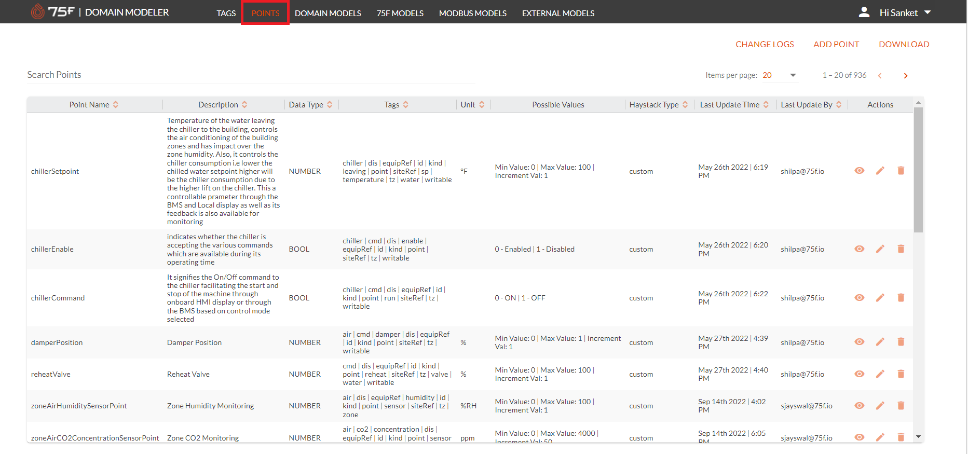The height and width of the screenshot is (454, 968).
Task: Go to previous page of points
Action: coord(880,76)
